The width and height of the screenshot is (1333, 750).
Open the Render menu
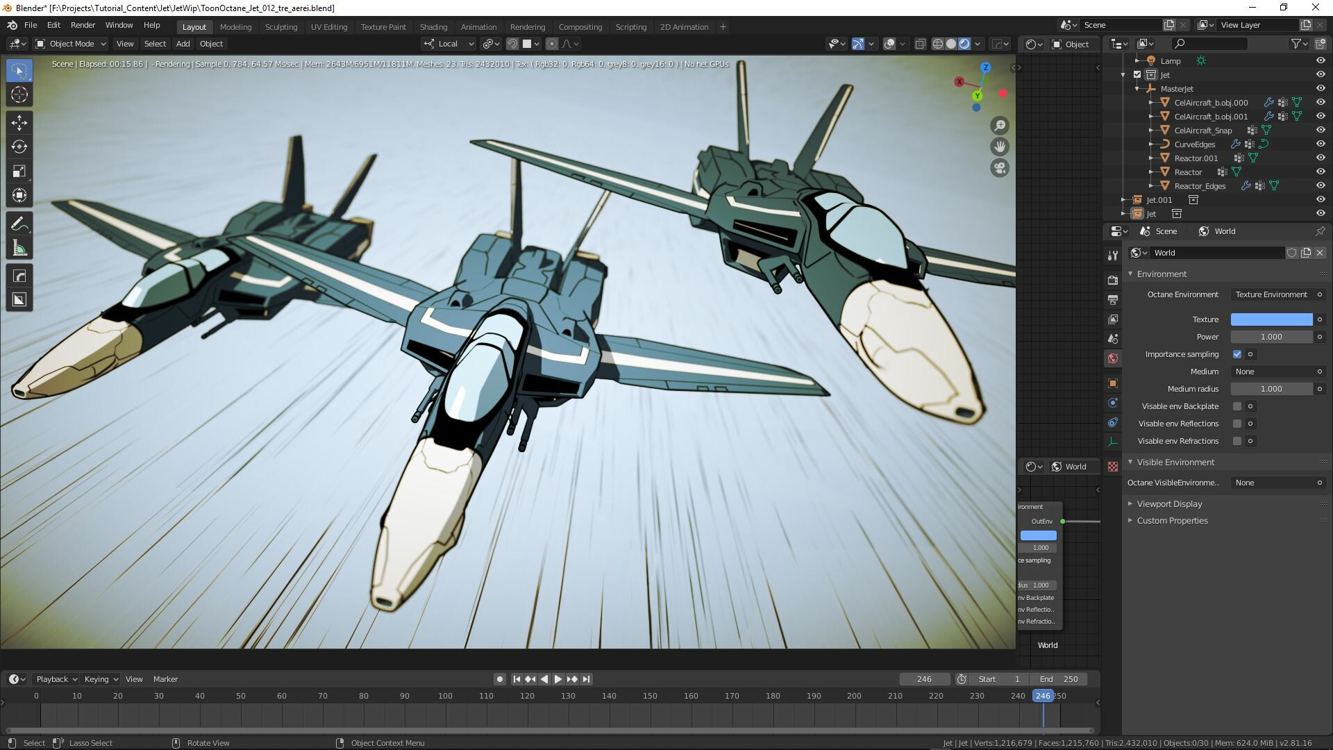(x=83, y=25)
